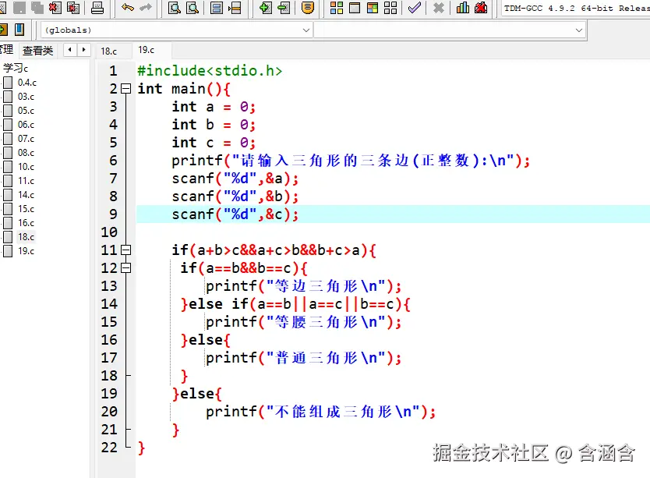This screenshot has height=478, width=650.
Task: Open file 0.4.c in project tree
Action: tap(27, 83)
